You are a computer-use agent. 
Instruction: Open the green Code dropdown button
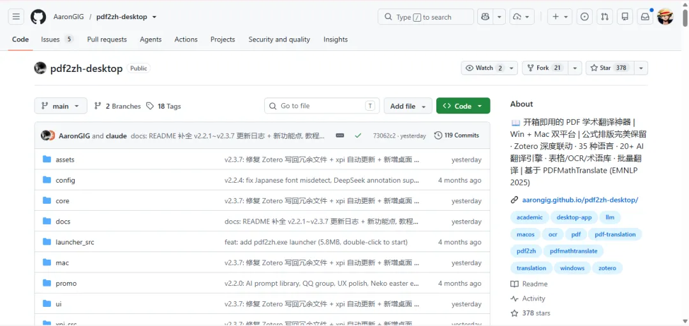click(463, 106)
